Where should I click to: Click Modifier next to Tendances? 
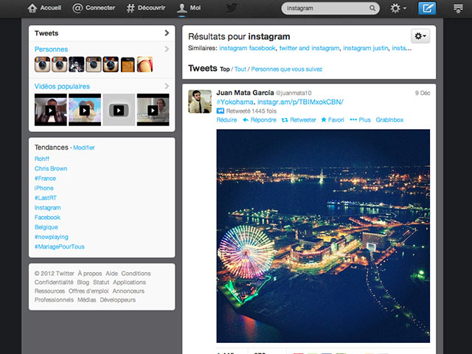(84, 147)
